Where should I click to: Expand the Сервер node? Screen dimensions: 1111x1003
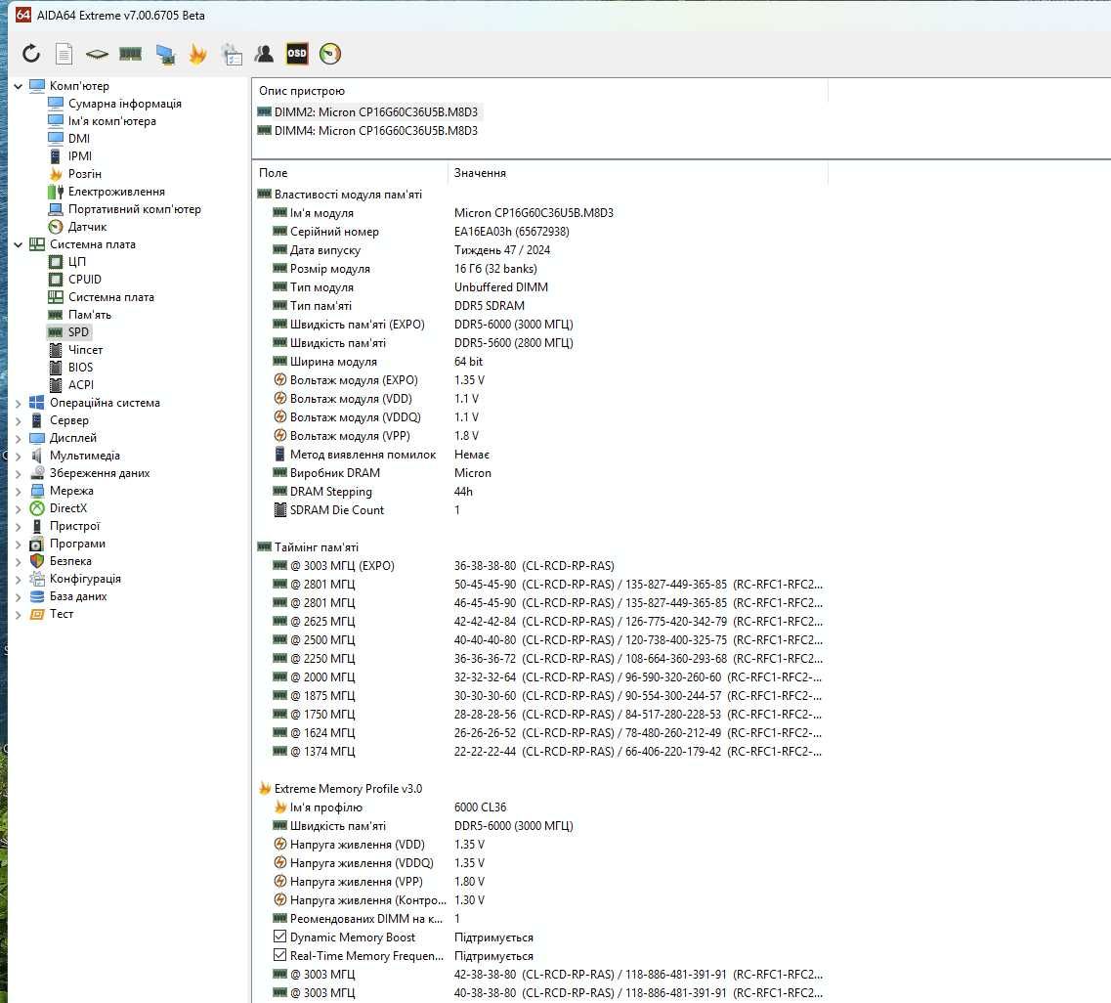[x=18, y=420]
